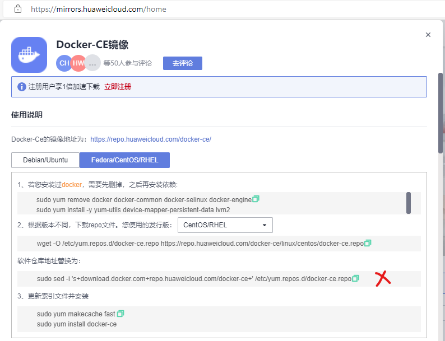
Task: Close the Docker-CE mirror dialog
Action: [428, 35]
